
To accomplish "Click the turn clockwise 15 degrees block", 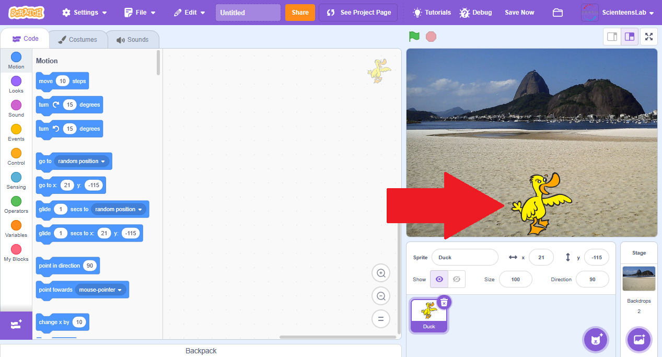I will coord(69,105).
